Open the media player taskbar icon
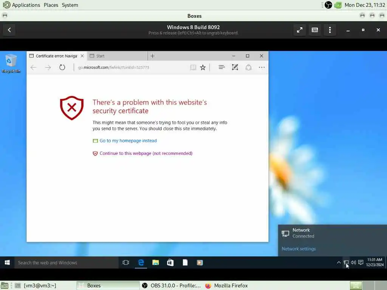Viewport: 387px width, 290px height. click(200, 263)
